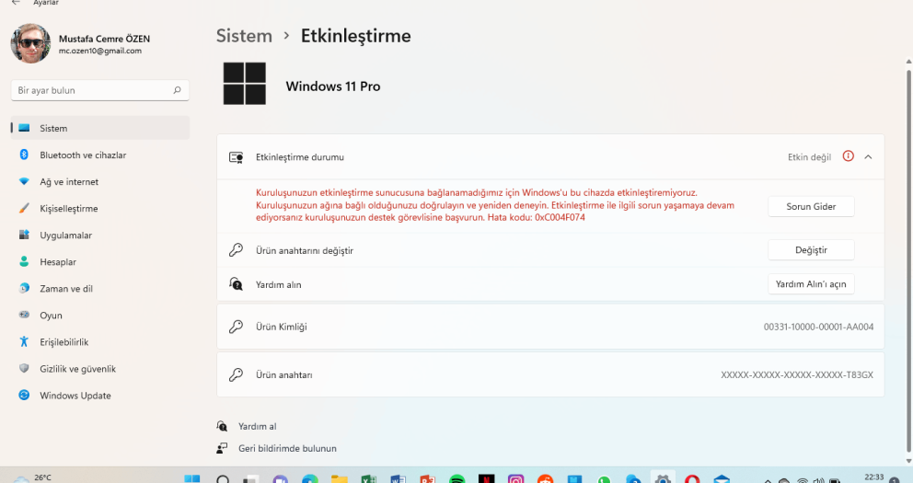Click the key icon beside Ürün anahtarı

coord(236,374)
